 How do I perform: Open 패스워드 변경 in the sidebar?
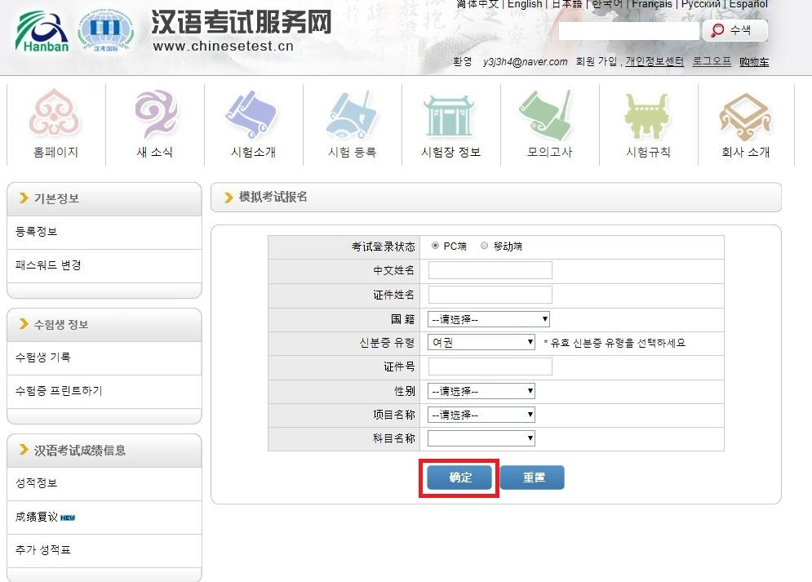pyautogui.click(x=48, y=265)
